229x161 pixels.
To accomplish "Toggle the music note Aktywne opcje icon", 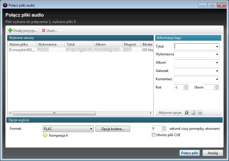I will [x=193, y=113].
